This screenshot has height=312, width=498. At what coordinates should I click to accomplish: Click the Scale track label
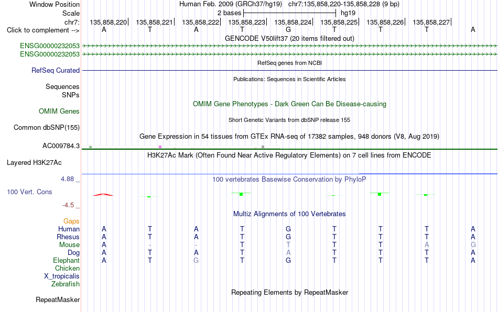(71, 13)
